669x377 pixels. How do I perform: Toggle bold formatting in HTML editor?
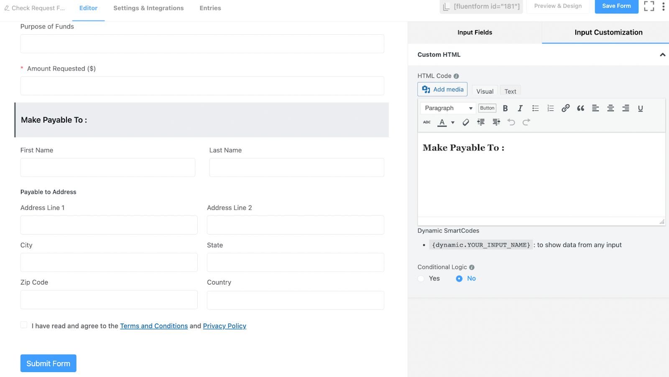(505, 108)
